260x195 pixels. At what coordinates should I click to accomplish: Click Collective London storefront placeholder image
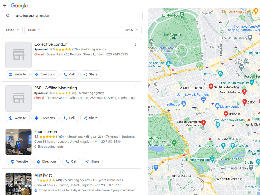(x=18, y=55)
